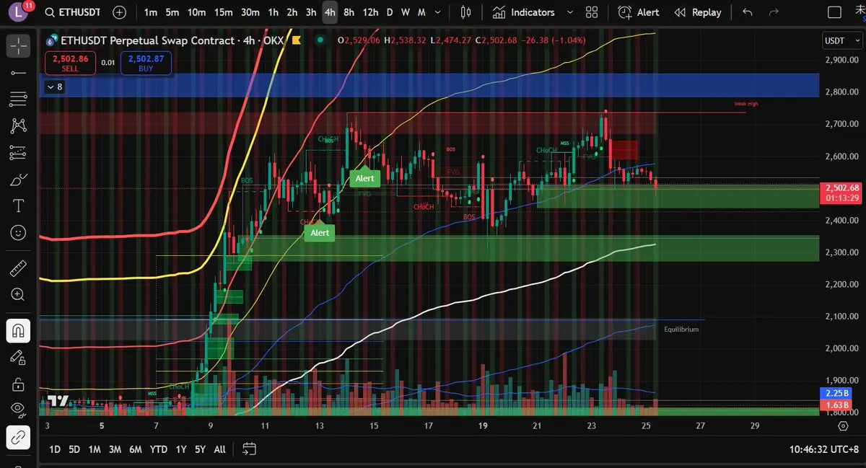Select the Text annotation tool
This screenshot has height=468, width=866.
[18, 206]
